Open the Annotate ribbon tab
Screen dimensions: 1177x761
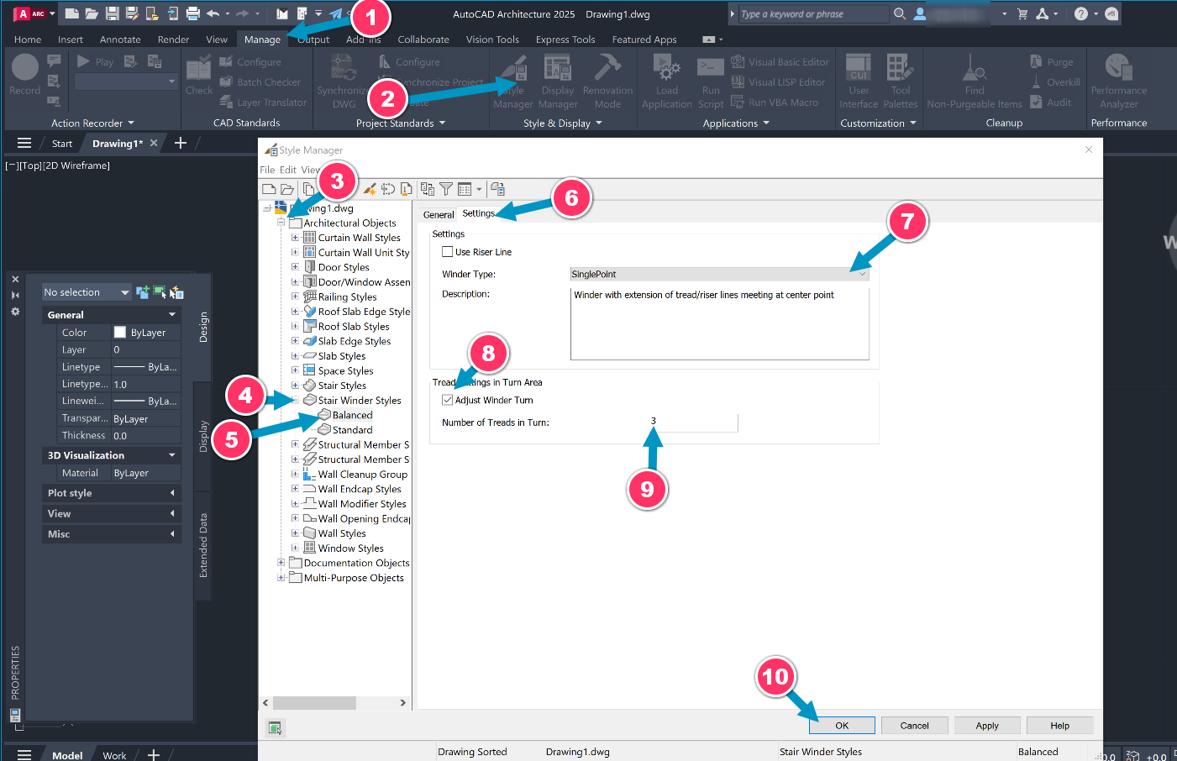tap(120, 39)
